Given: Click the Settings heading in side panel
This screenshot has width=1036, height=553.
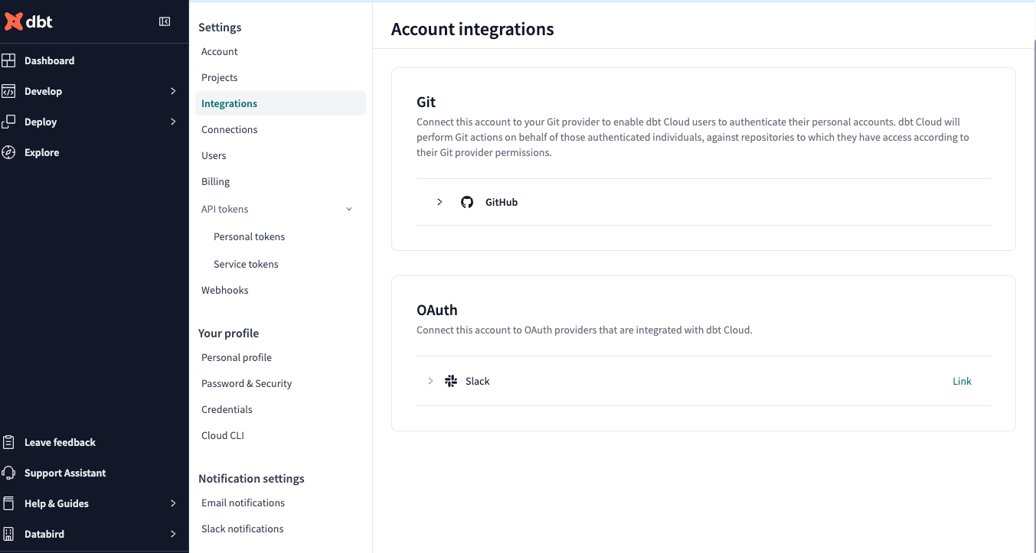Looking at the screenshot, I should pos(220,27).
